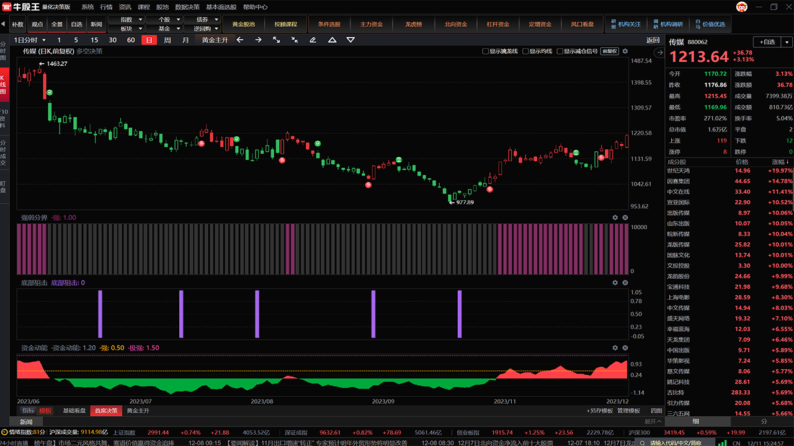Viewport: 794px width, 446px height.
Task: Click the upward triangle icon in toolbar
Action: [332, 40]
